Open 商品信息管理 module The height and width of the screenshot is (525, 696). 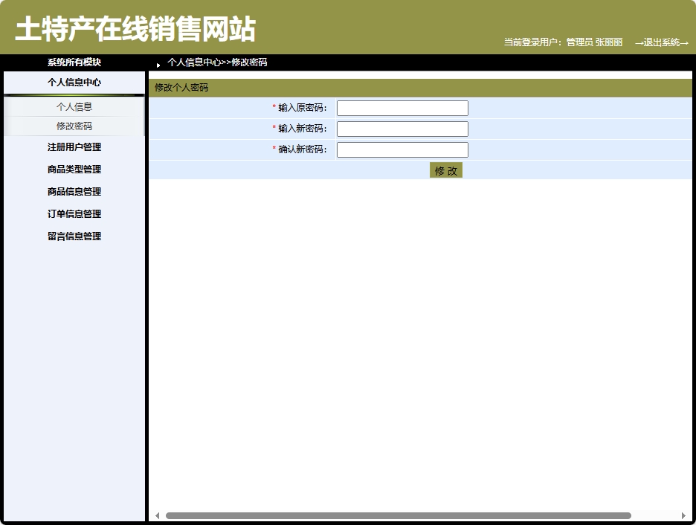coord(74,192)
